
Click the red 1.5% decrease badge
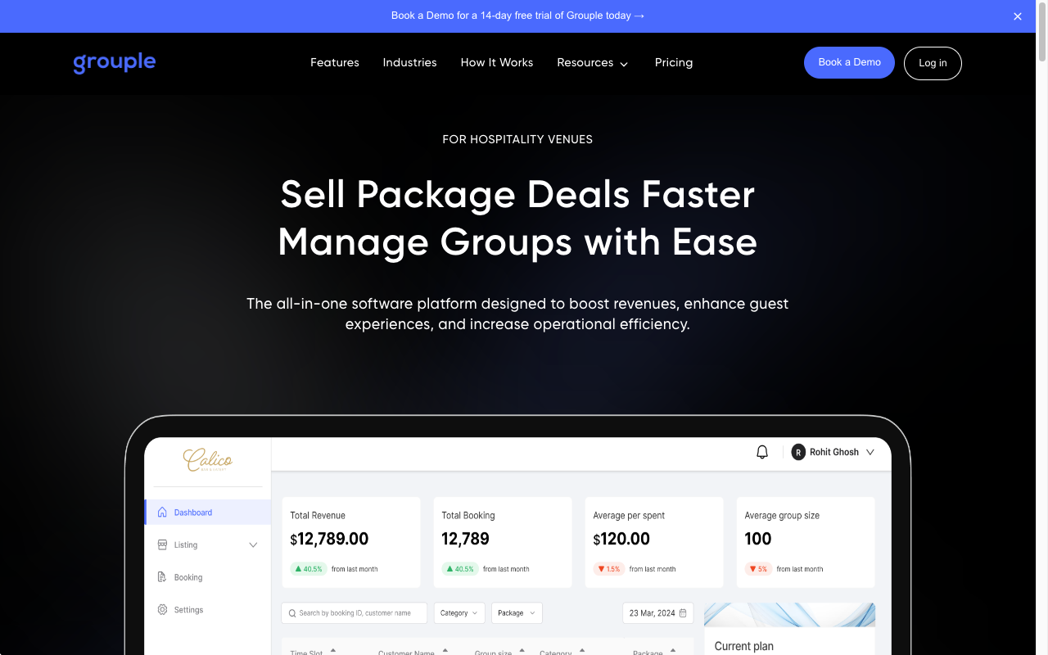609,569
